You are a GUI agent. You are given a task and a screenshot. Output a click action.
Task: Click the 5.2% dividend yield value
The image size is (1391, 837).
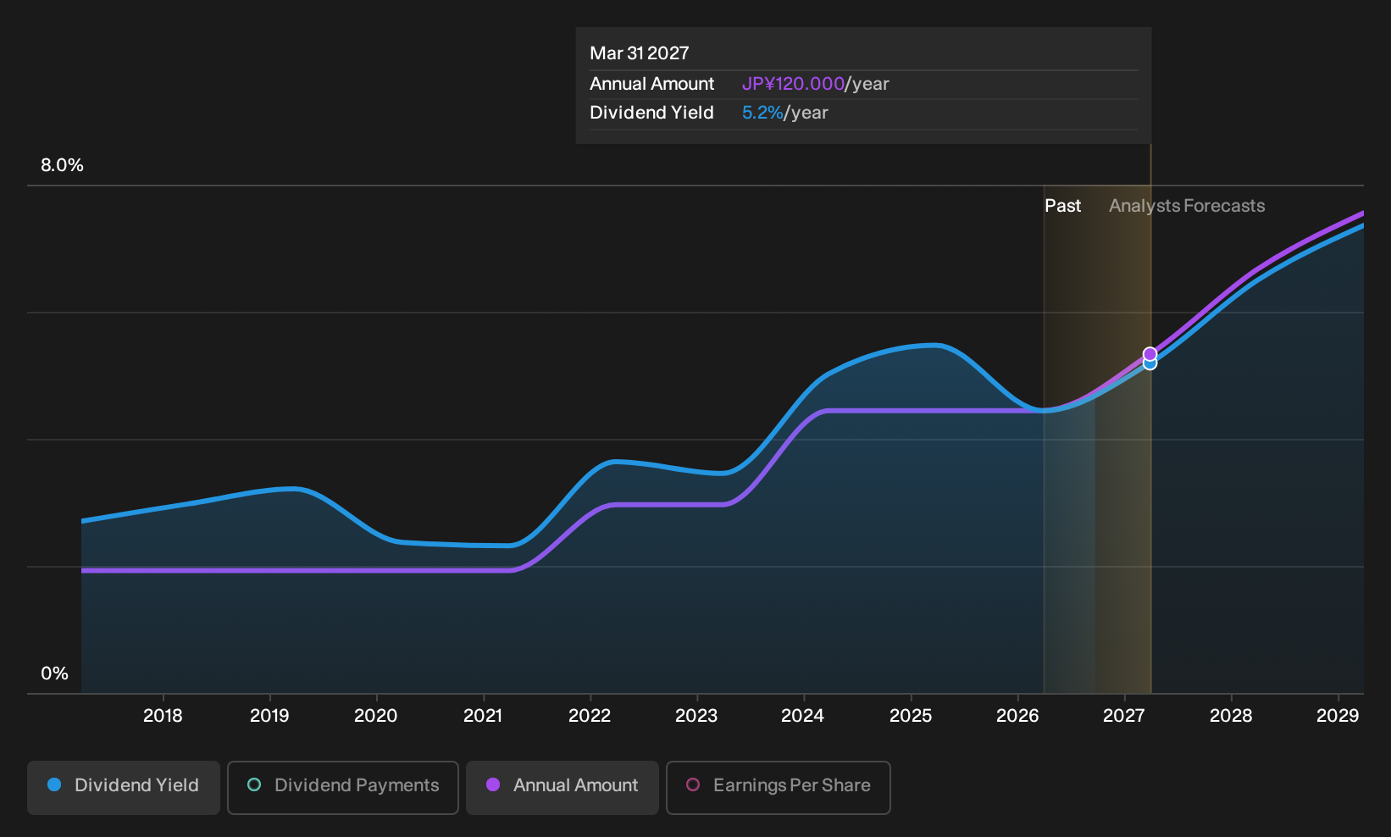pyautogui.click(x=762, y=113)
